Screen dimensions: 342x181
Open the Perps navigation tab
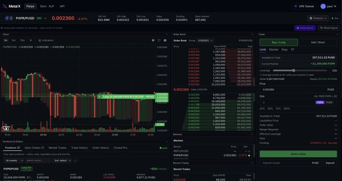tap(30, 7)
